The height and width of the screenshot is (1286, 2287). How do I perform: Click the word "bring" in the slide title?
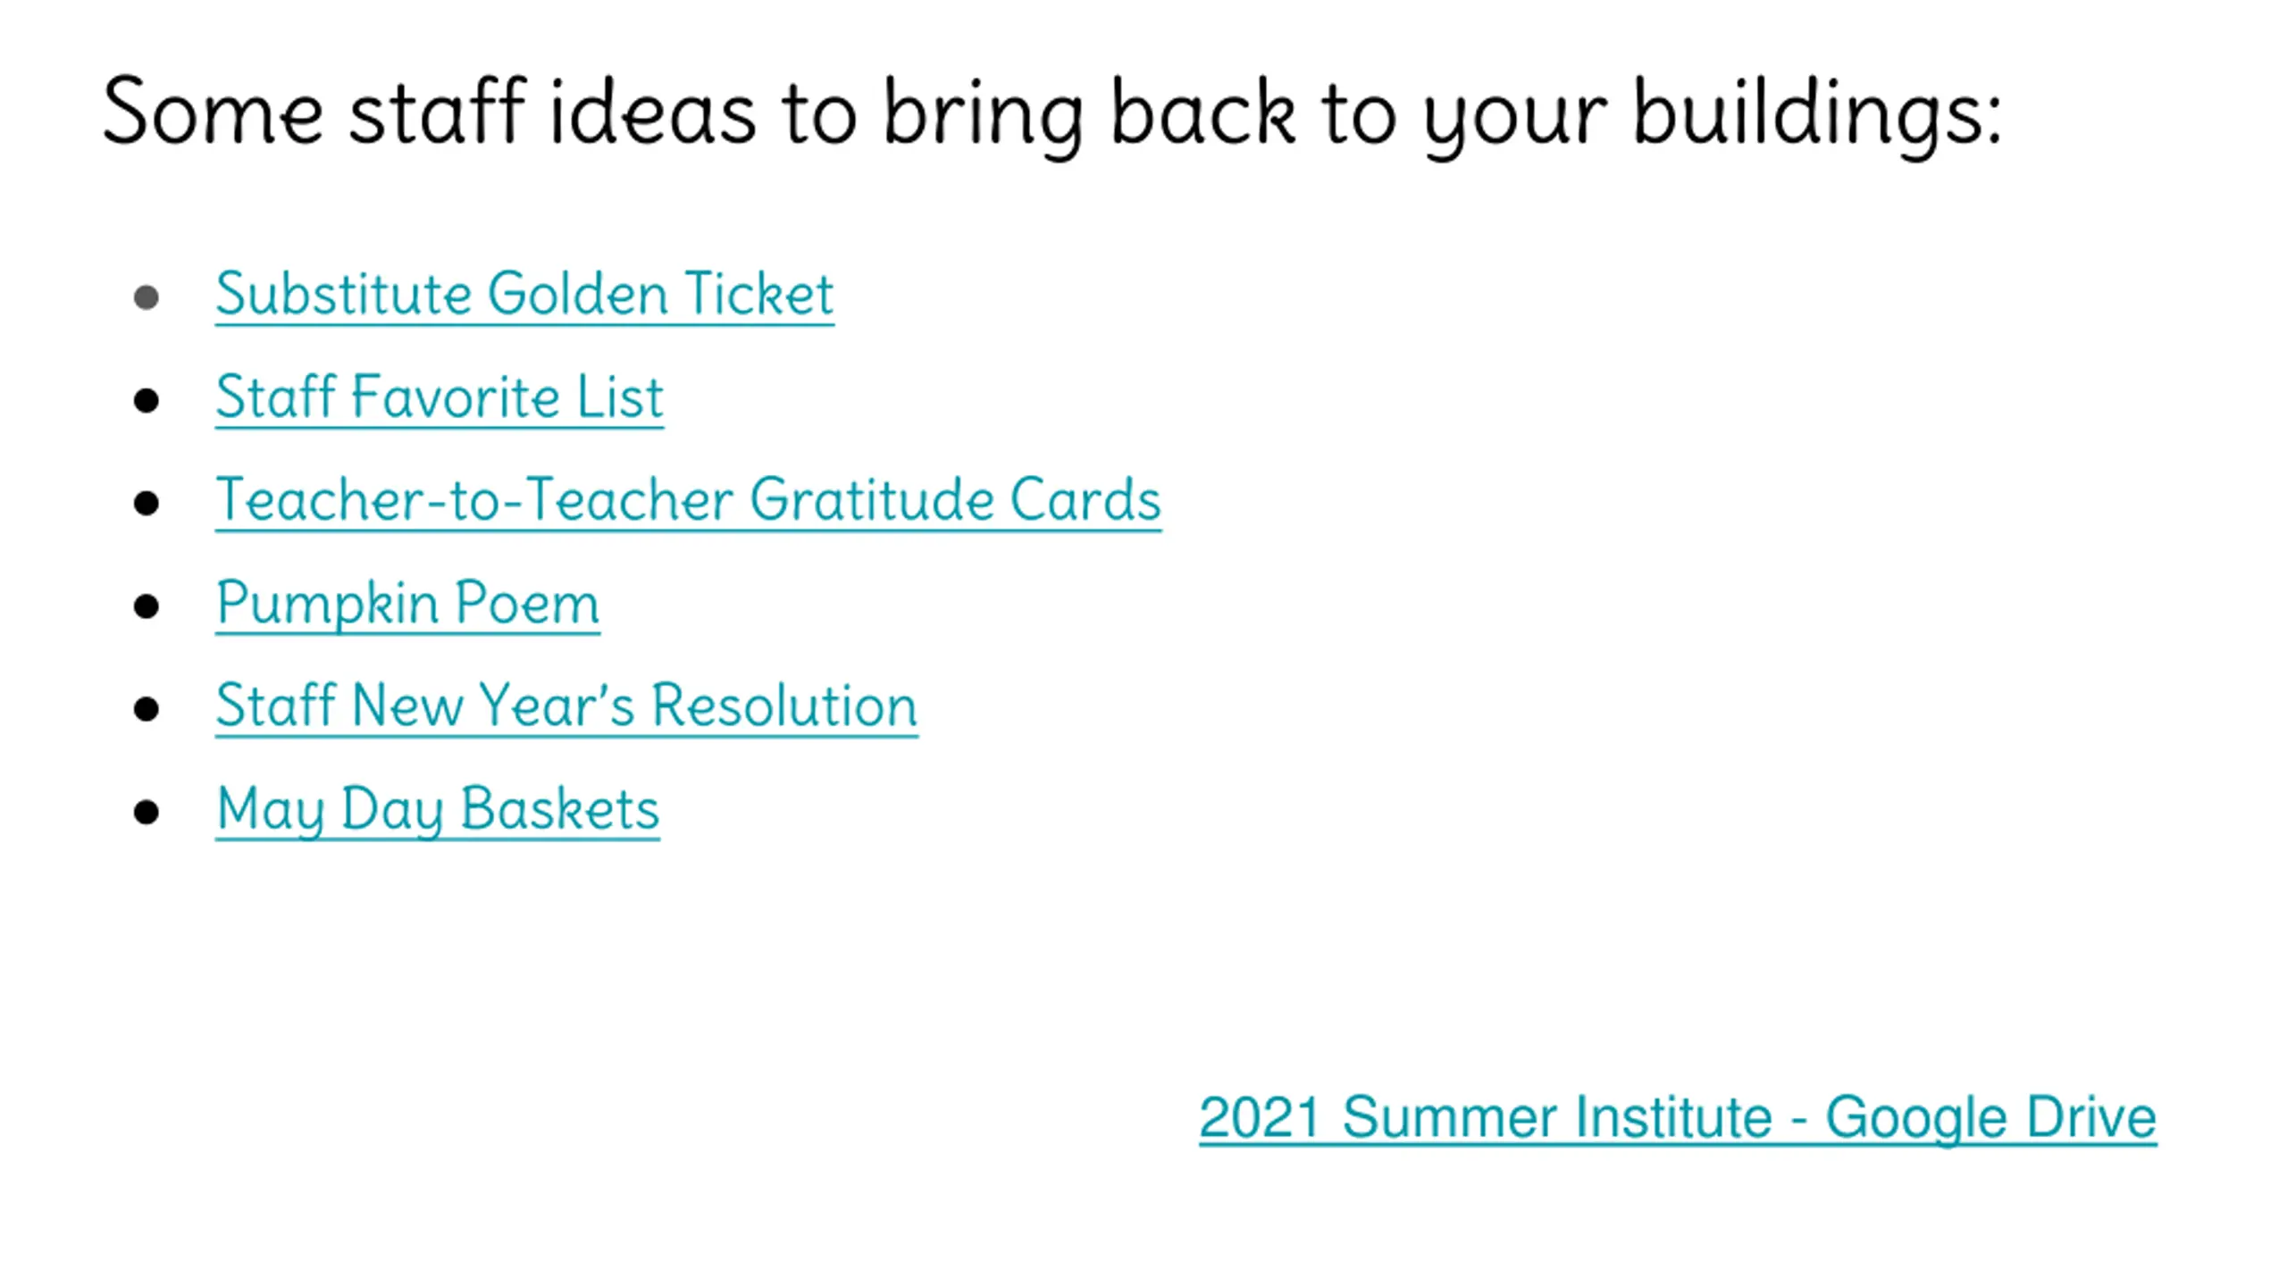[984, 116]
